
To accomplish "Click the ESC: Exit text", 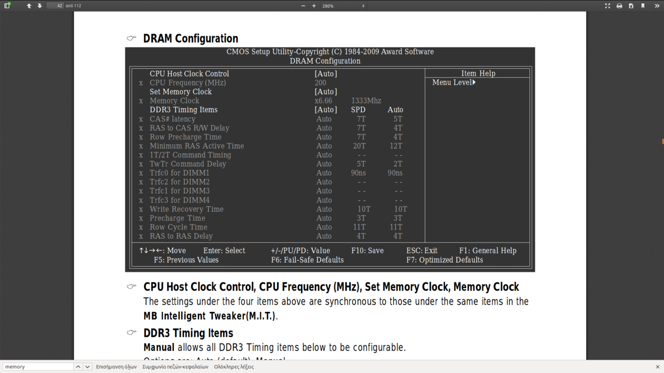I will point(422,250).
